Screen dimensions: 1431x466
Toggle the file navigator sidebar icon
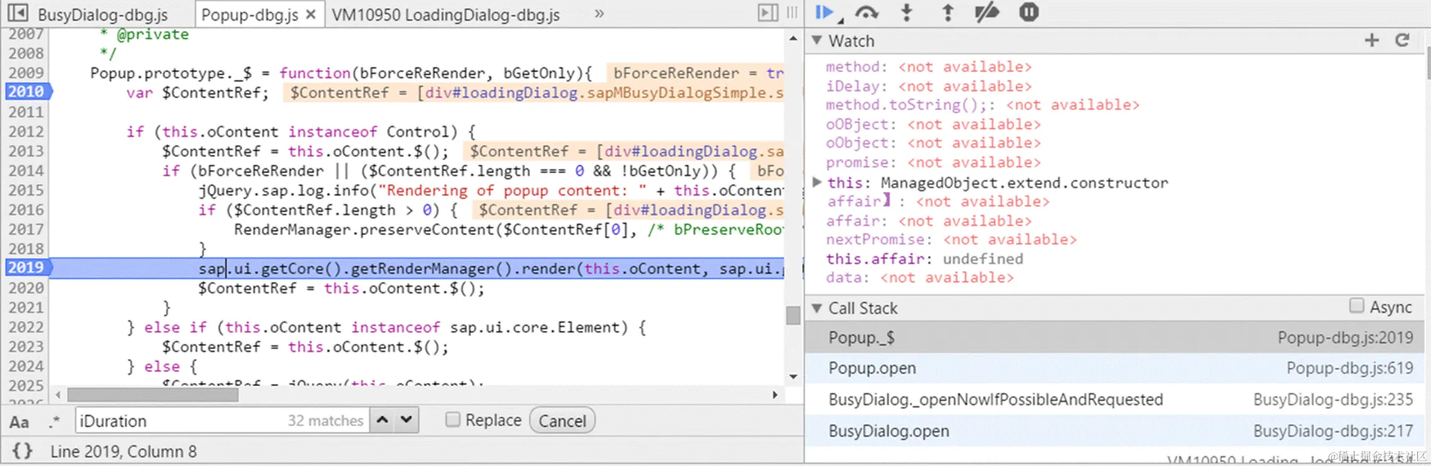[18, 12]
